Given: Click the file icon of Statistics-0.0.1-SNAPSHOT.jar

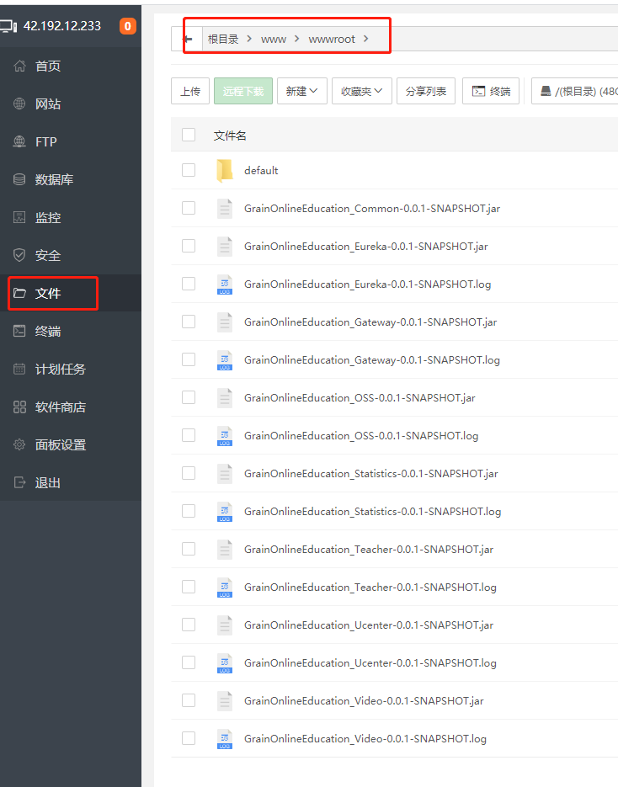Looking at the screenshot, I should tap(225, 473).
